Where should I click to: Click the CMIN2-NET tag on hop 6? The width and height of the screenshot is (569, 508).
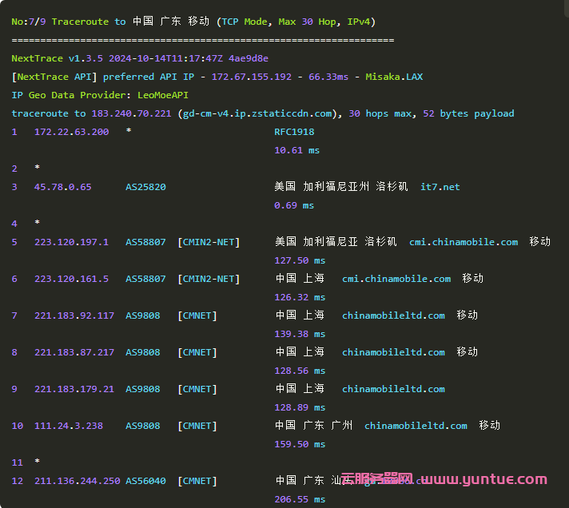click(x=209, y=279)
